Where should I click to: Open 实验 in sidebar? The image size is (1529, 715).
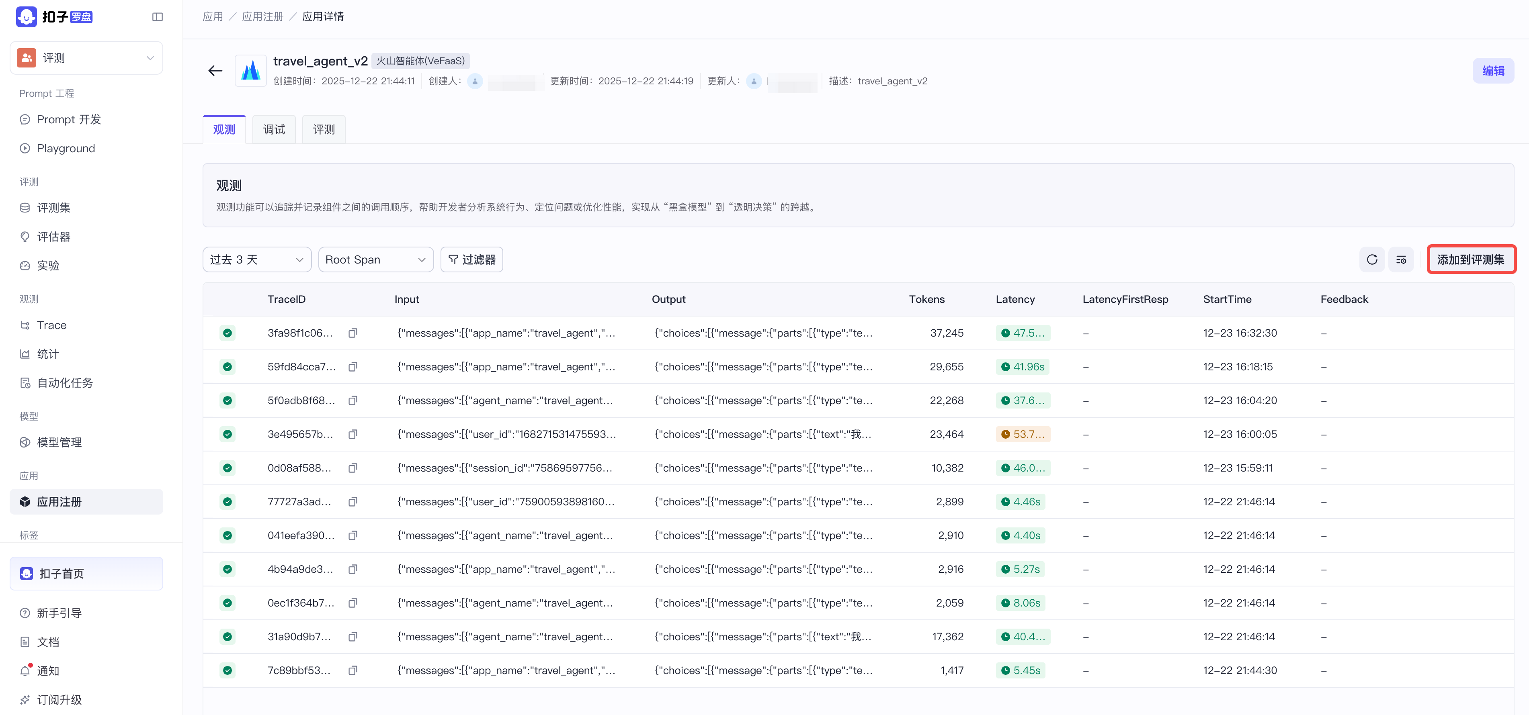pyautogui.click(x=86, y=266)
